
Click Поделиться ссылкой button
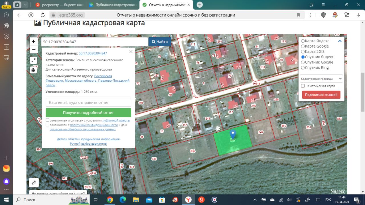(x=321, y=95)
